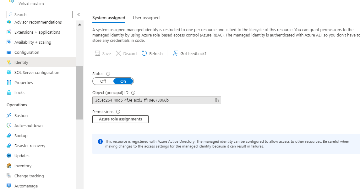This screenshot has width=360, height=189.
Task: Click the Save floppy disk icon
Action: pos(97,53)
